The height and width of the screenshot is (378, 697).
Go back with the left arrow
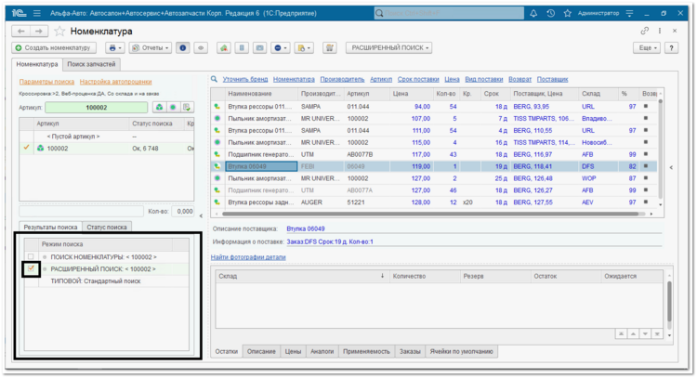pos(20,31)
